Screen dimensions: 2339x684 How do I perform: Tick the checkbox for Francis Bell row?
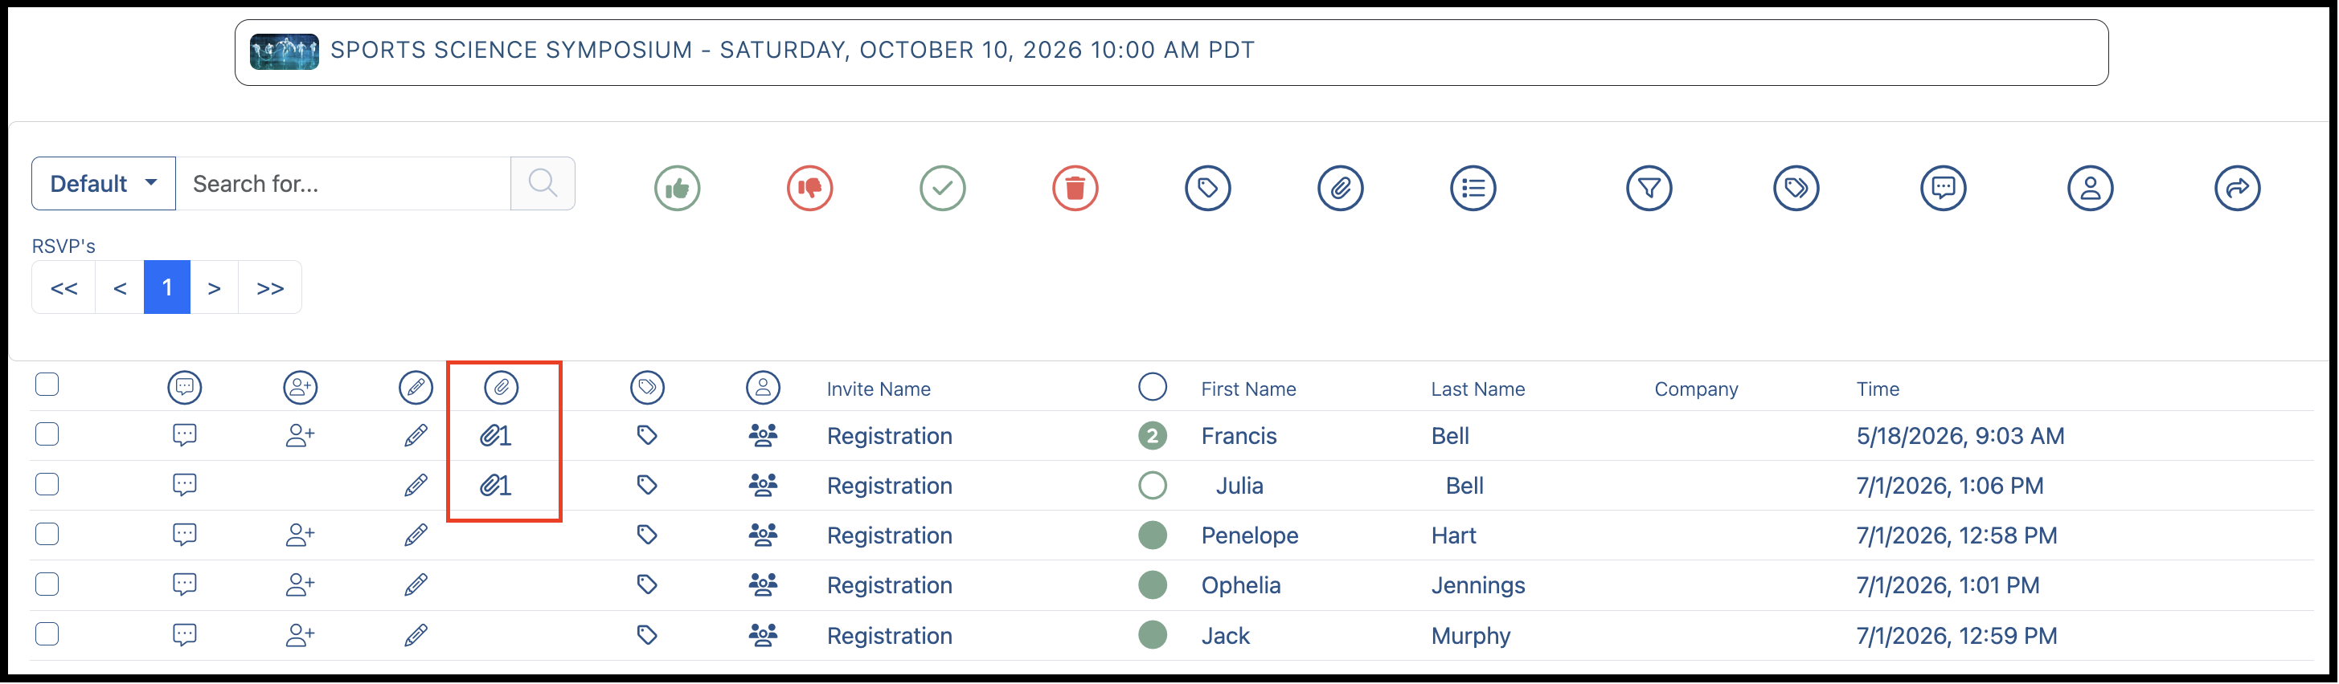pyautogui.click(x=47, y=434)
